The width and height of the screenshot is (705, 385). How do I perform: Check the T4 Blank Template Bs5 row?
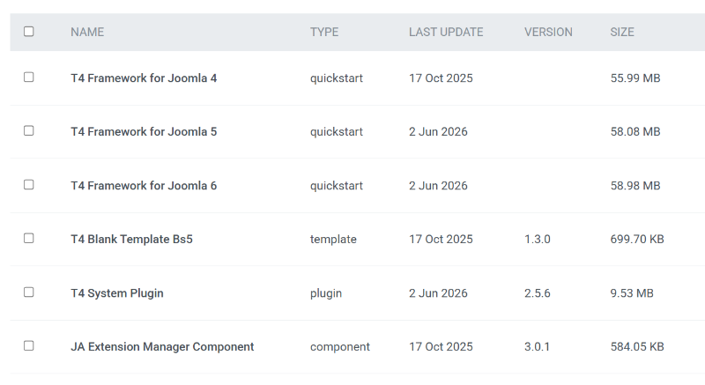click(29, 238)
